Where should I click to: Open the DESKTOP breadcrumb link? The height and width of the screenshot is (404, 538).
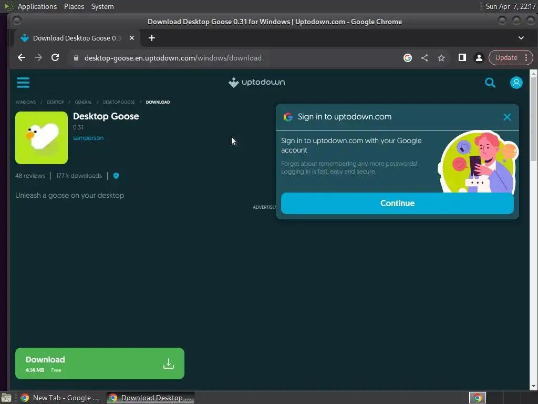[55, 102]
